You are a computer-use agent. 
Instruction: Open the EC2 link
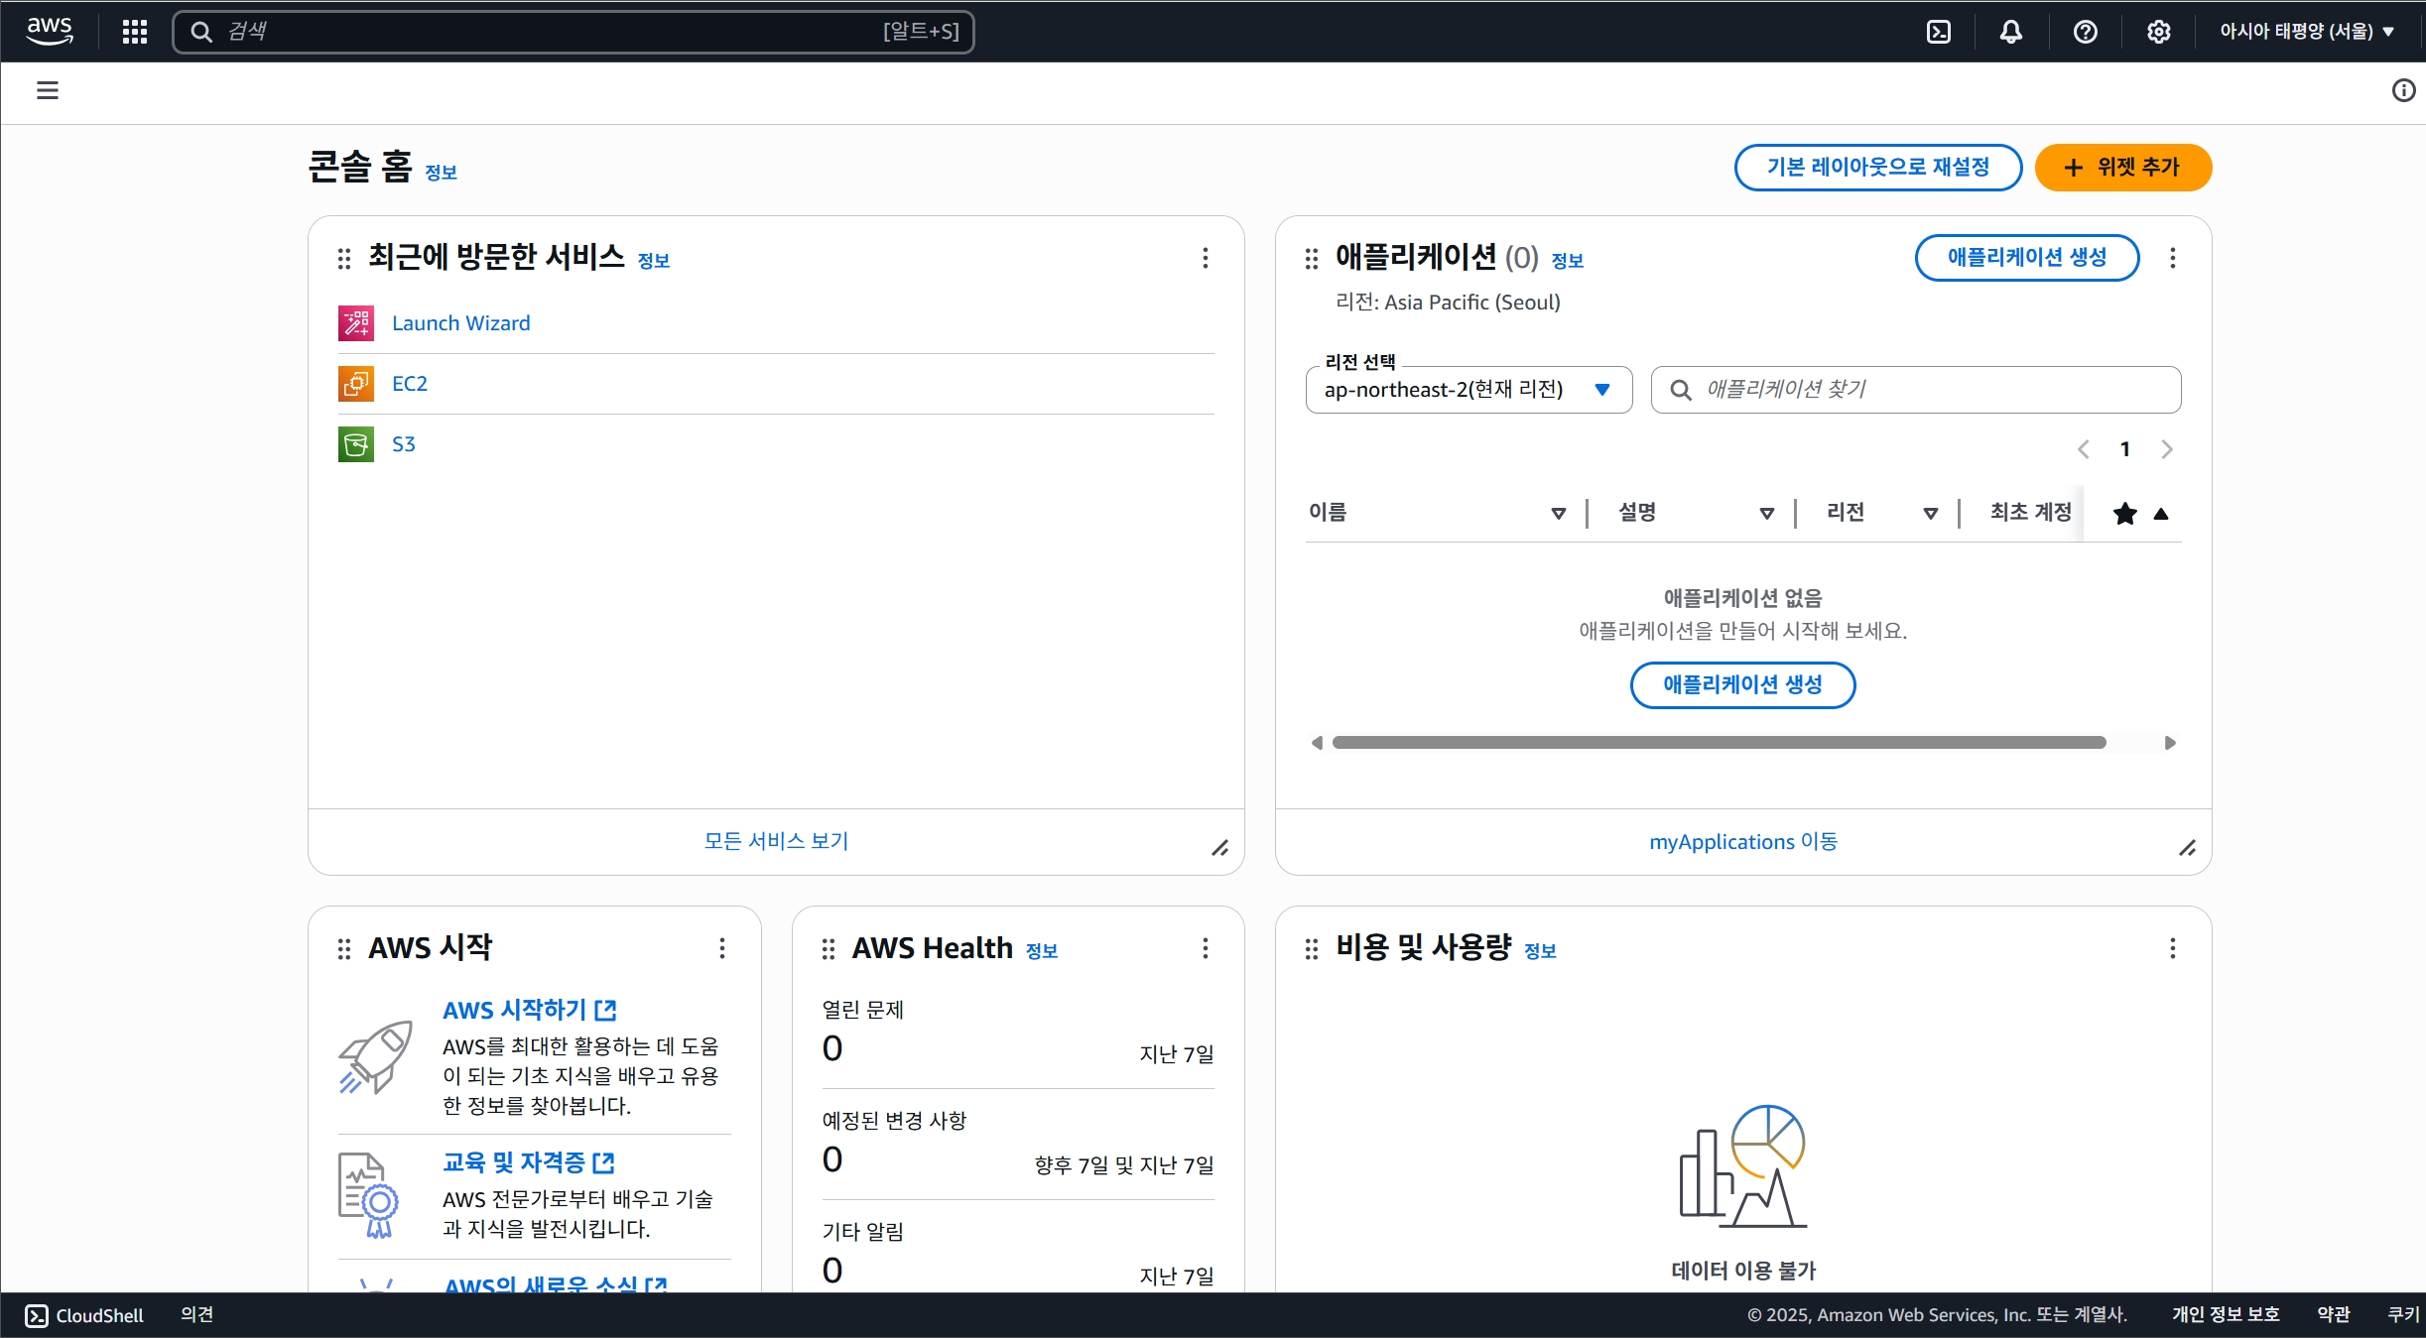tap(410, 384)
